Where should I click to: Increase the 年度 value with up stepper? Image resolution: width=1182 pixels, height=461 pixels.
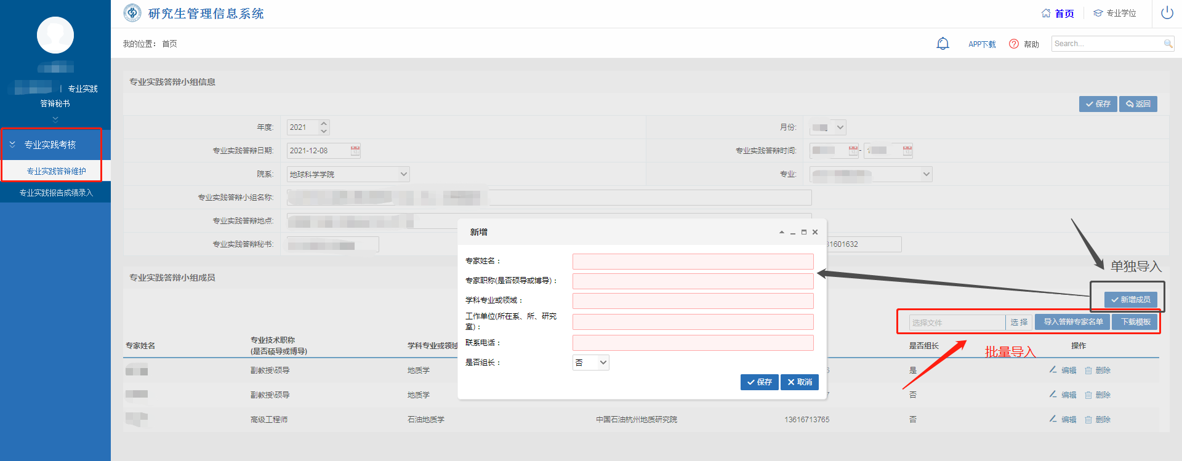click(x=324, y=124)
